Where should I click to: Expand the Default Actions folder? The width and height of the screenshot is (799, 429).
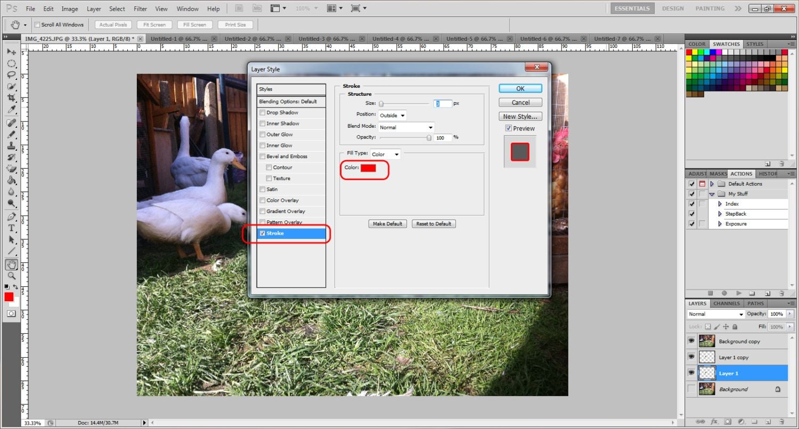pos(712,184)
